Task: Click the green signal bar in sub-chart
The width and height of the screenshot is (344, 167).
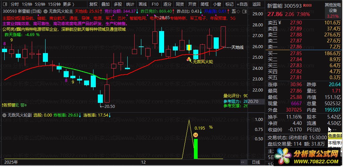Action: point(196,149)
